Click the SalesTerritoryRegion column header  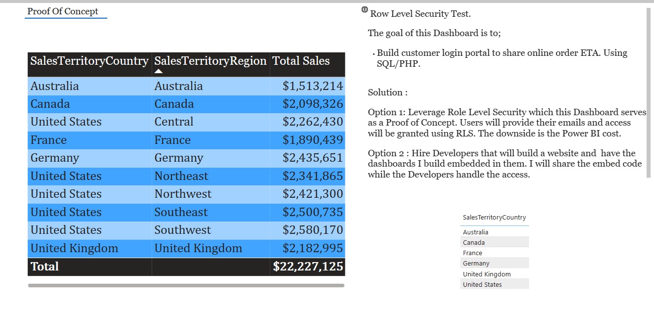coord(210,61)
